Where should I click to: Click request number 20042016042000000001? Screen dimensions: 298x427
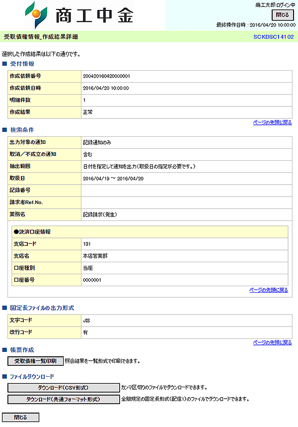(x=106, y=76)
